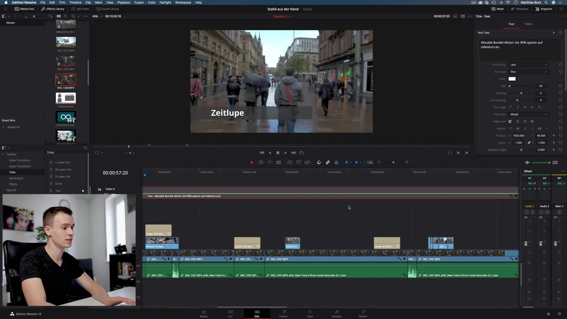Mute the Audio 2 mixer channel
Viewport: 567px width, 319px height.
[547, 212]
